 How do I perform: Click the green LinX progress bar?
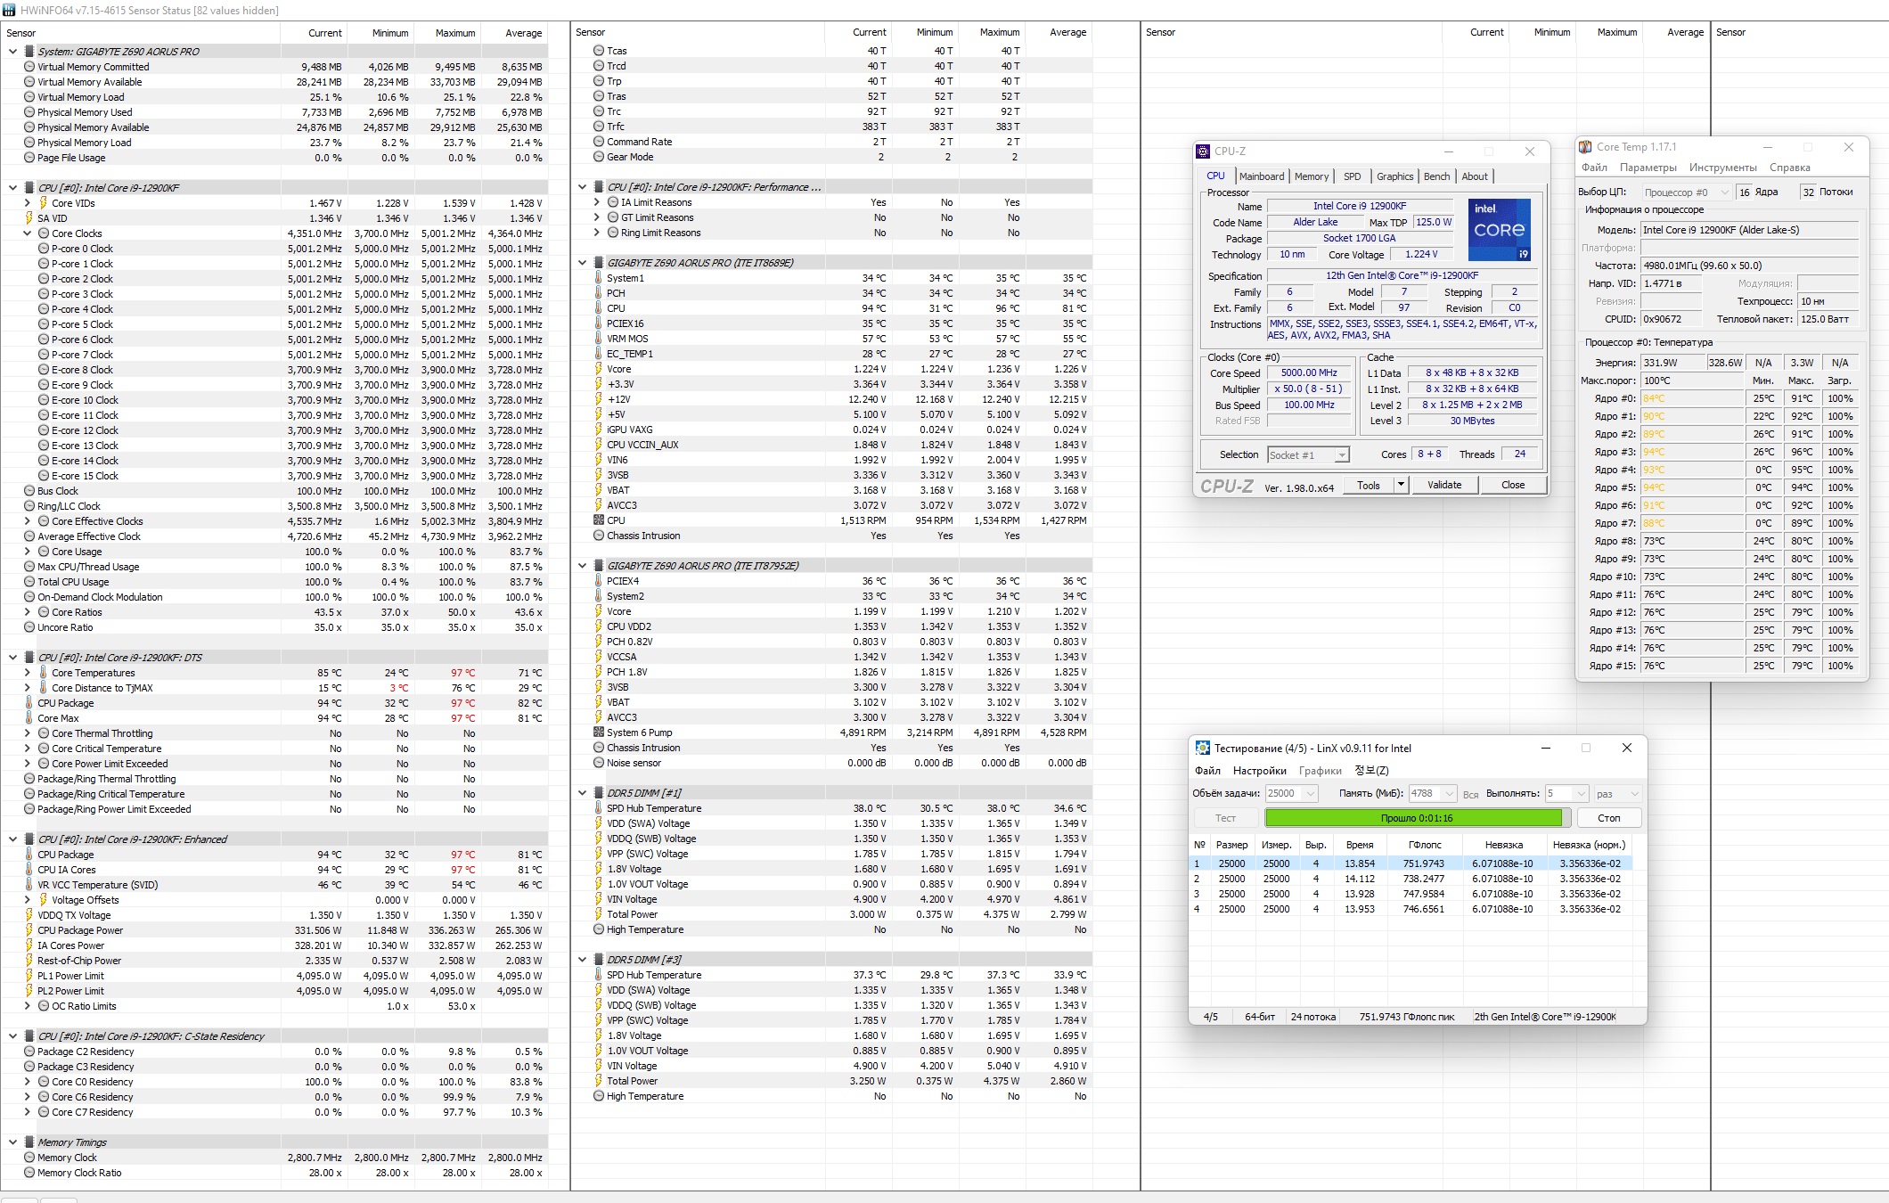coord(1416,818)
